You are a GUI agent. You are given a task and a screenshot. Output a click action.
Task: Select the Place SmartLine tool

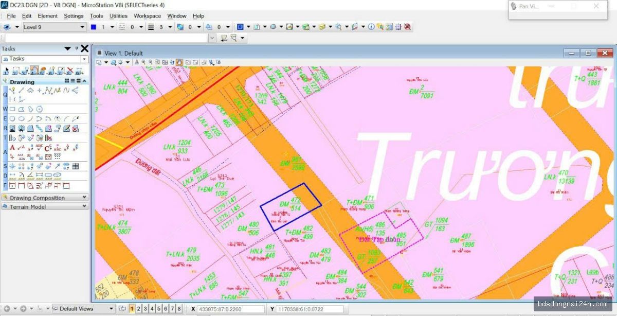coord(13,91)
